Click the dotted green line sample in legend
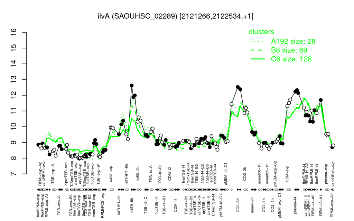This screenshot has width=354, height=221. pyautogui.click(x=257, y=41)
